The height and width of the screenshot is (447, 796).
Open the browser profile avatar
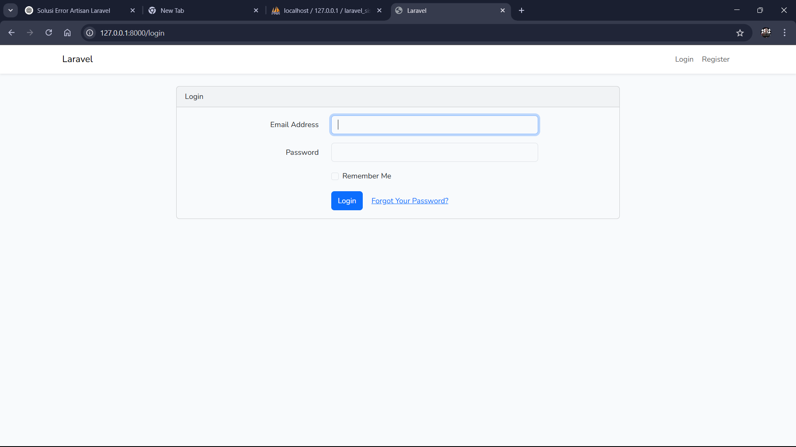766,33
